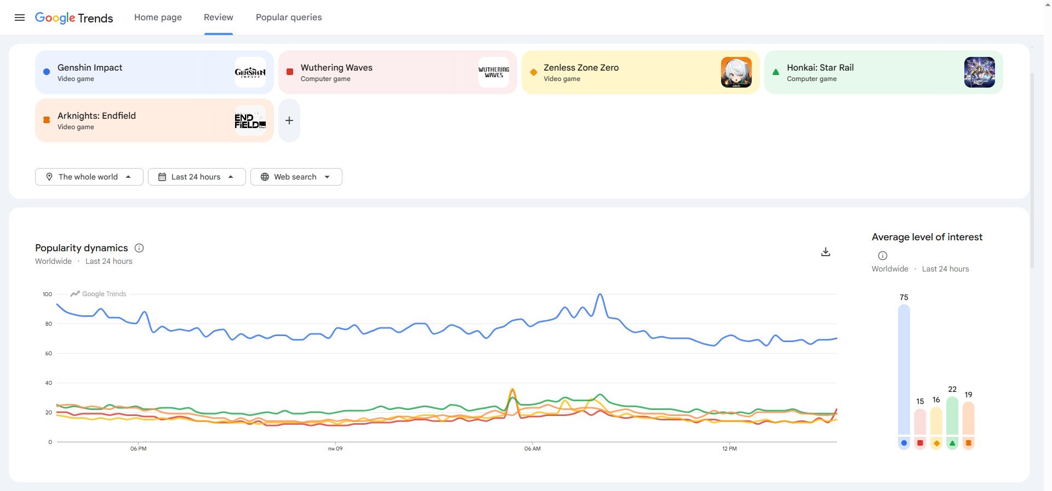Screen dimensions: 1052x491
Task: Open the hamburger main menu
Action: point(20,18)
